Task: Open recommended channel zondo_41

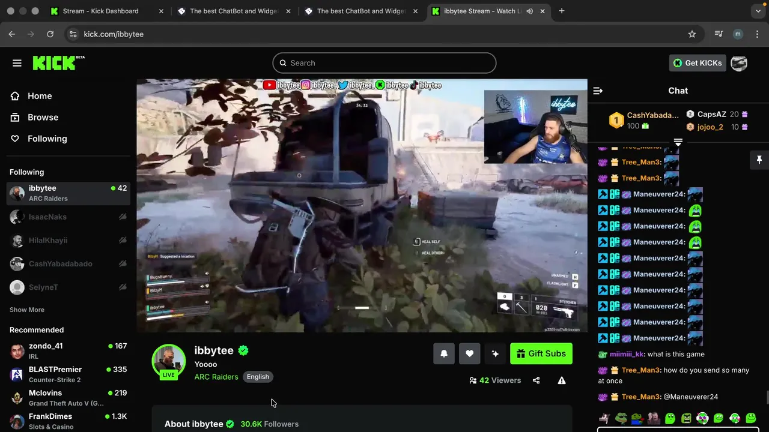Action: (x=68, y=351)
